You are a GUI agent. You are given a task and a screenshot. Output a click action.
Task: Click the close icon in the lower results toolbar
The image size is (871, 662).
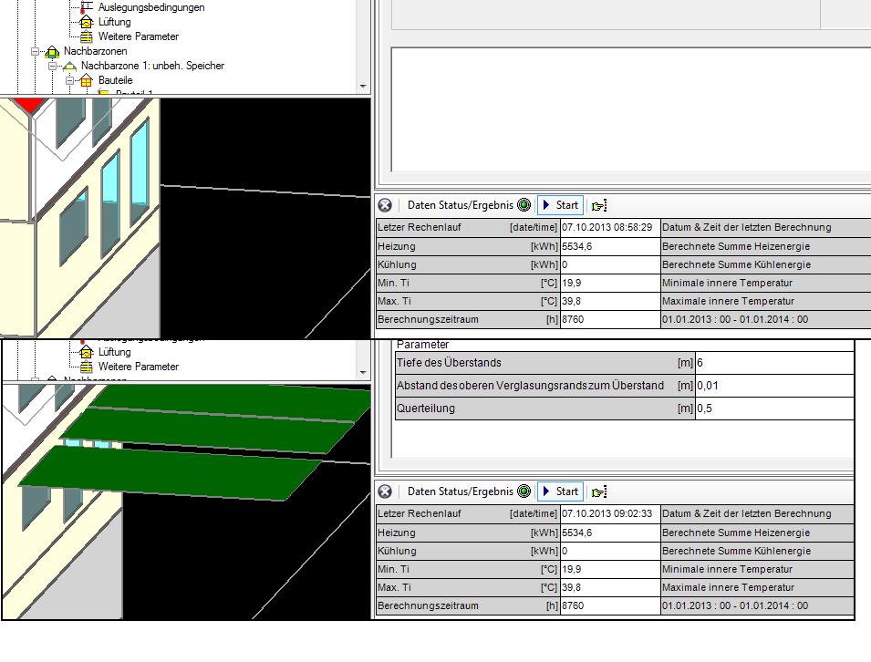385,491
